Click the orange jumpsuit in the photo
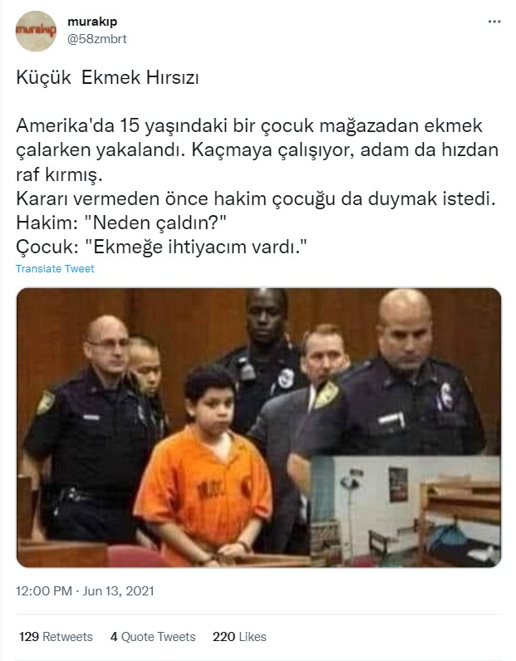 [204, 492]
